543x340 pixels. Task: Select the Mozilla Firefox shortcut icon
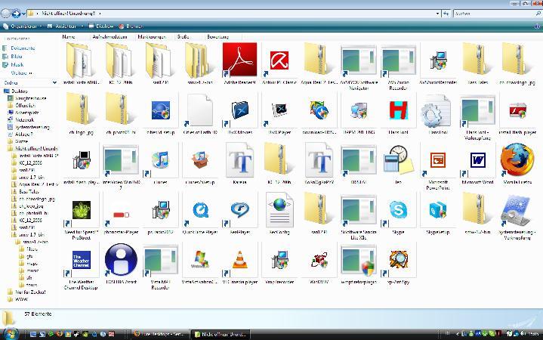(517, 159)
